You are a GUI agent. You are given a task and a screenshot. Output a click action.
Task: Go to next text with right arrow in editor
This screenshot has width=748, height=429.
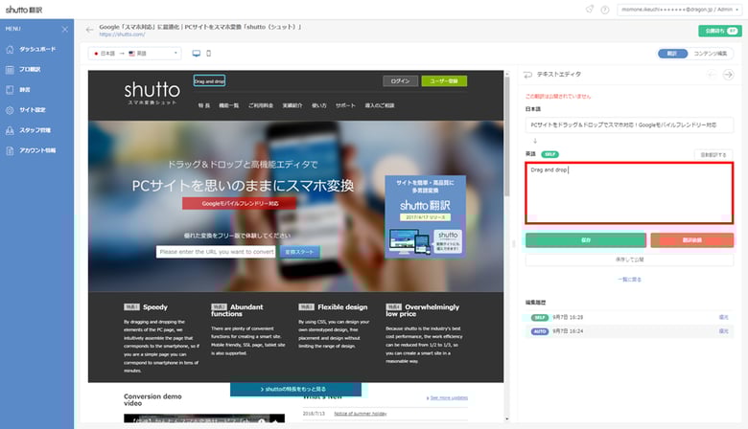click(728, 75)
